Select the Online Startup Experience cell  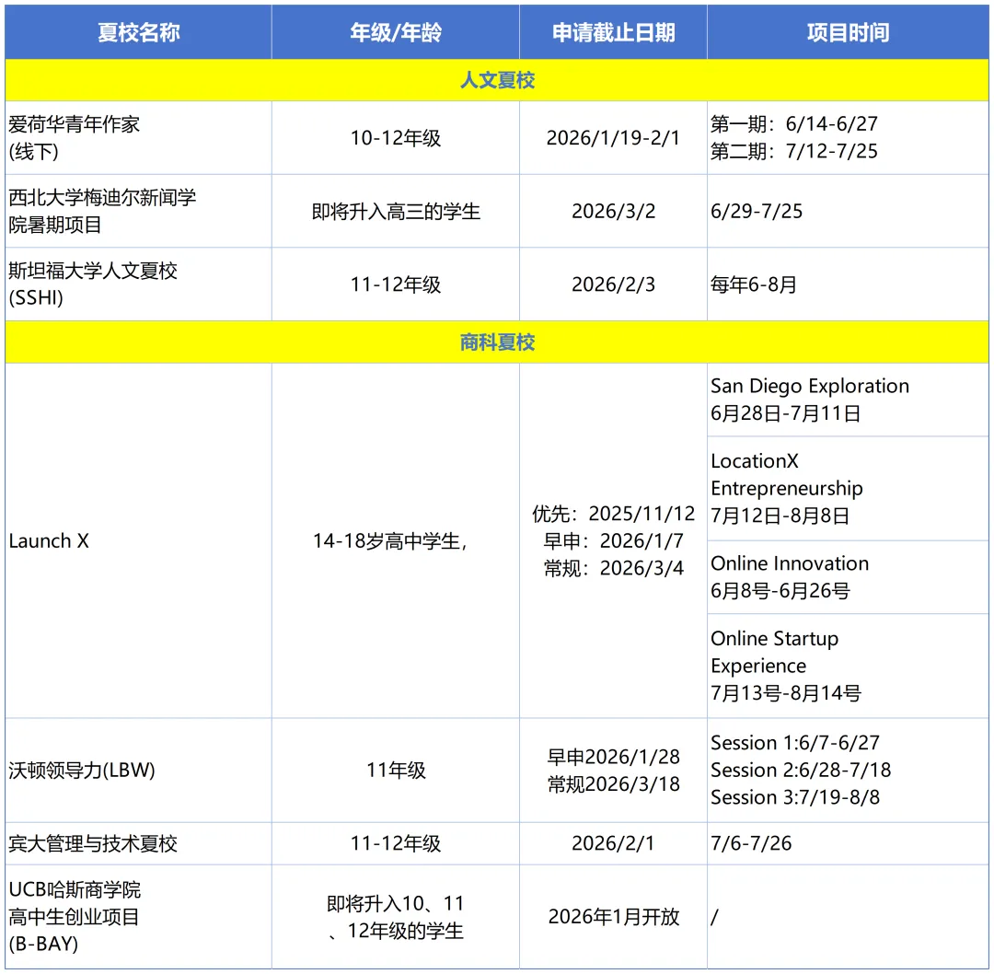(848, 666)
